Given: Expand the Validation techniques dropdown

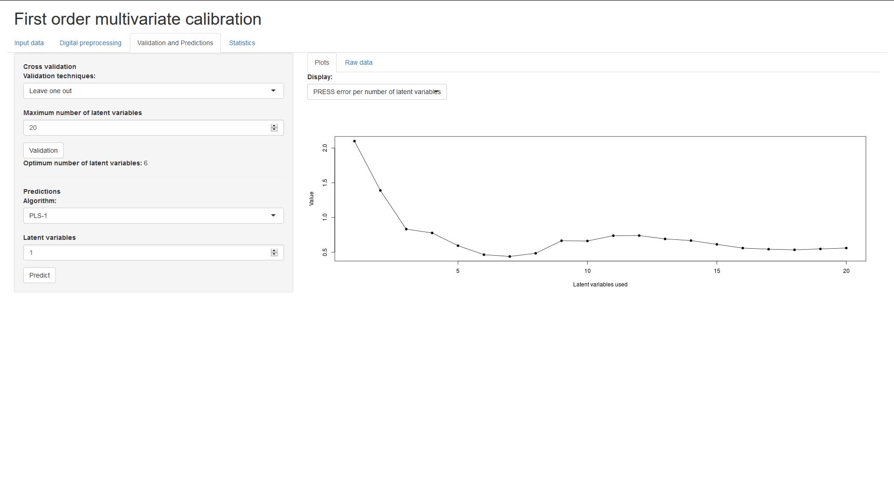Looking at the screenshot, I should pyautogui.click(x=153, y=91).
